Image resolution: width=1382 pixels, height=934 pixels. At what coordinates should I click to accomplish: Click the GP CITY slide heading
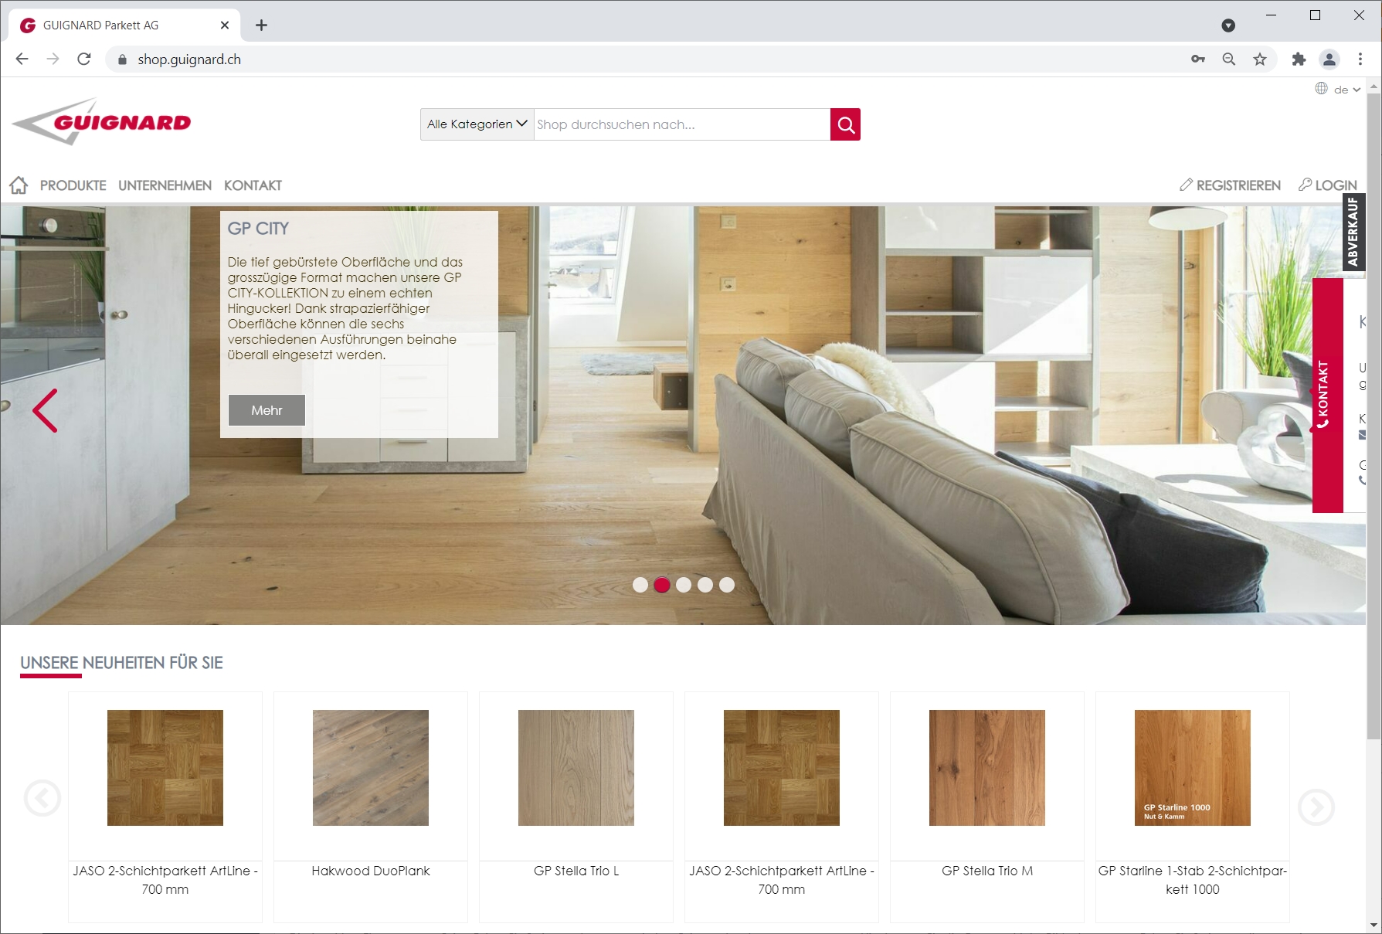pos(258,229)
